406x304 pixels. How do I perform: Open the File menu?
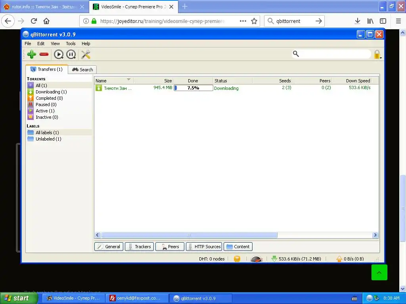(28, 44)
